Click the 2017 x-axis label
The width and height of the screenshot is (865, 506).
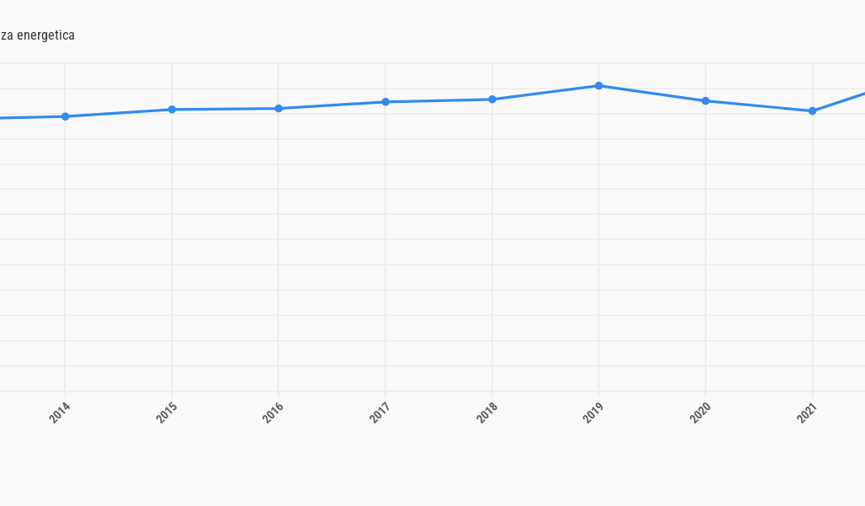click(380, 412)
